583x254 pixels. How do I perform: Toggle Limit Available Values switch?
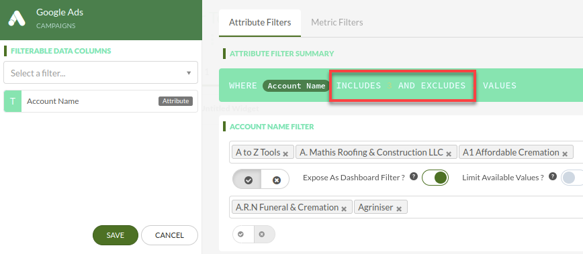click(x=572, y=178)
